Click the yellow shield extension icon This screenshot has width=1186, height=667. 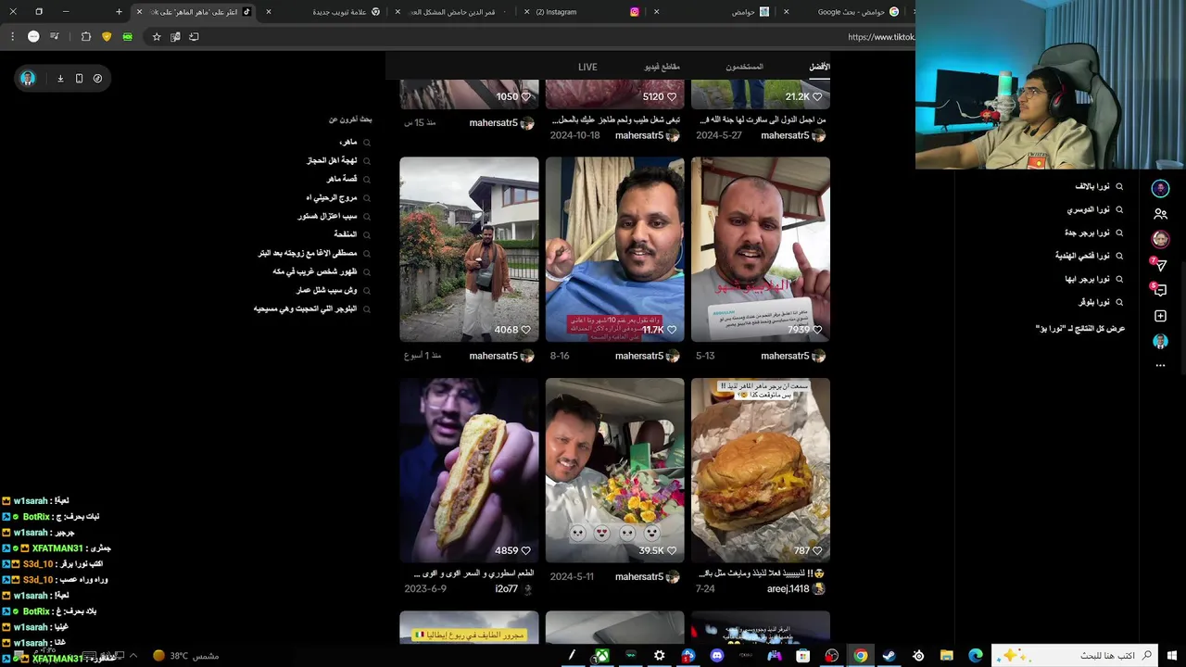107,37
